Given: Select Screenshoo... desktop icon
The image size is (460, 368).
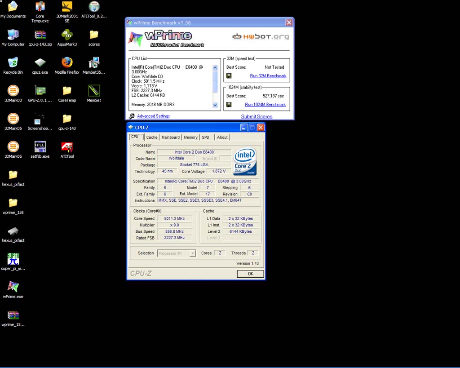Looking at the screenshot, I should click(x=40, y=122).
